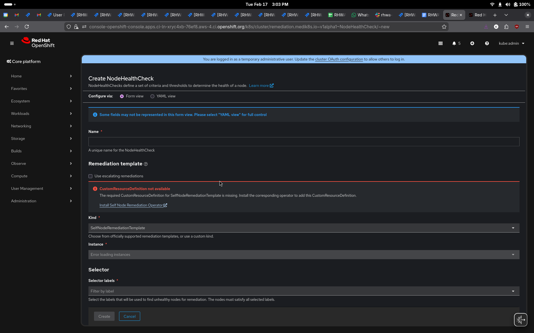Open the Kind SelfNodeRemediationTemplate dropdown

click(304, 228)
